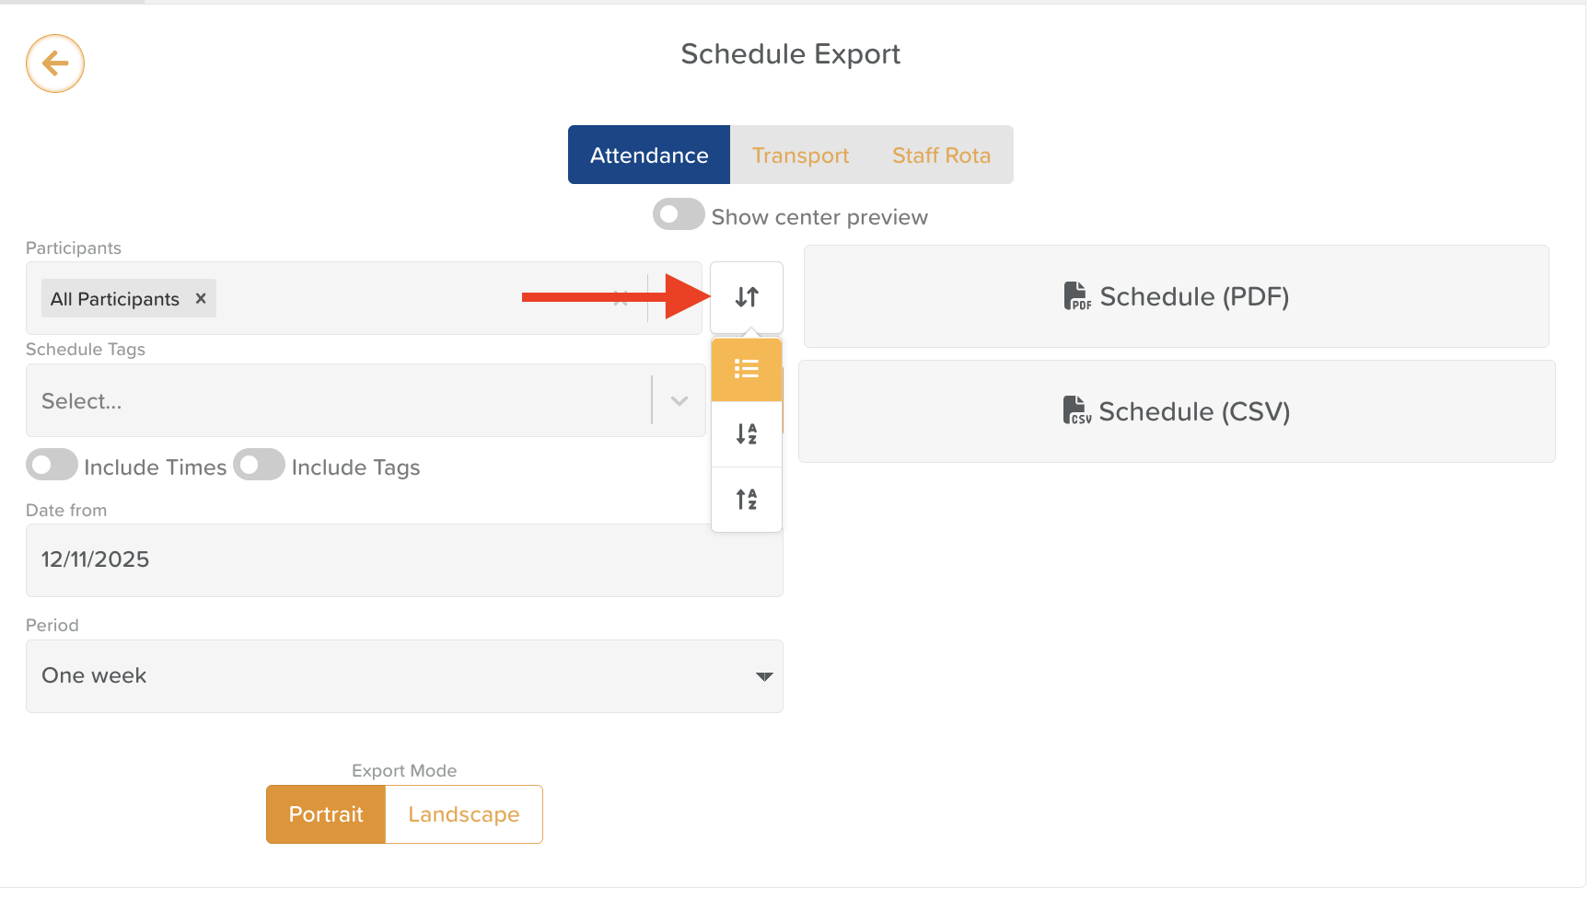Image resolution: width=1591 pixels, height=922 pixels.
Task: Switch to the Transport tab
Action: point(800,156)
